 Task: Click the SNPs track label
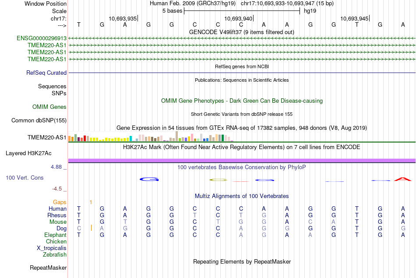[59, 93]
